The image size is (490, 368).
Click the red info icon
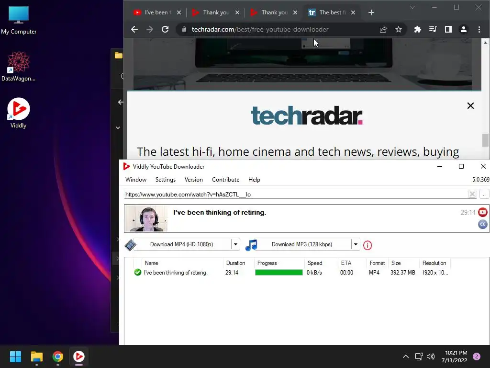click(367, 245)
